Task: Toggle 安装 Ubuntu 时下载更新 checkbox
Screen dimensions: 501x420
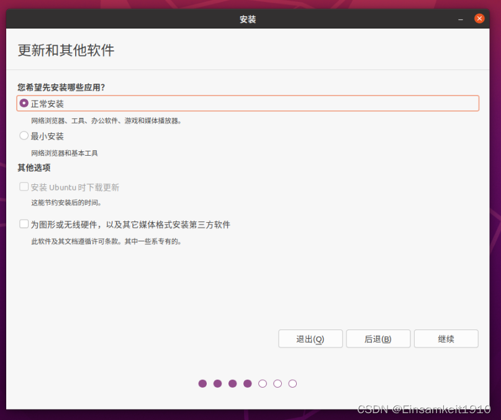Action: pos(24,187)
